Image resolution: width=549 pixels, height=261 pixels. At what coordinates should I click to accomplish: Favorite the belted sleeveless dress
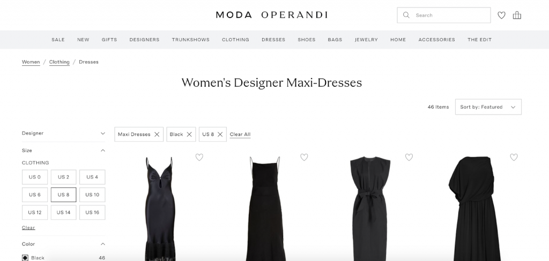pyautogui.click(x=409, y=157)
